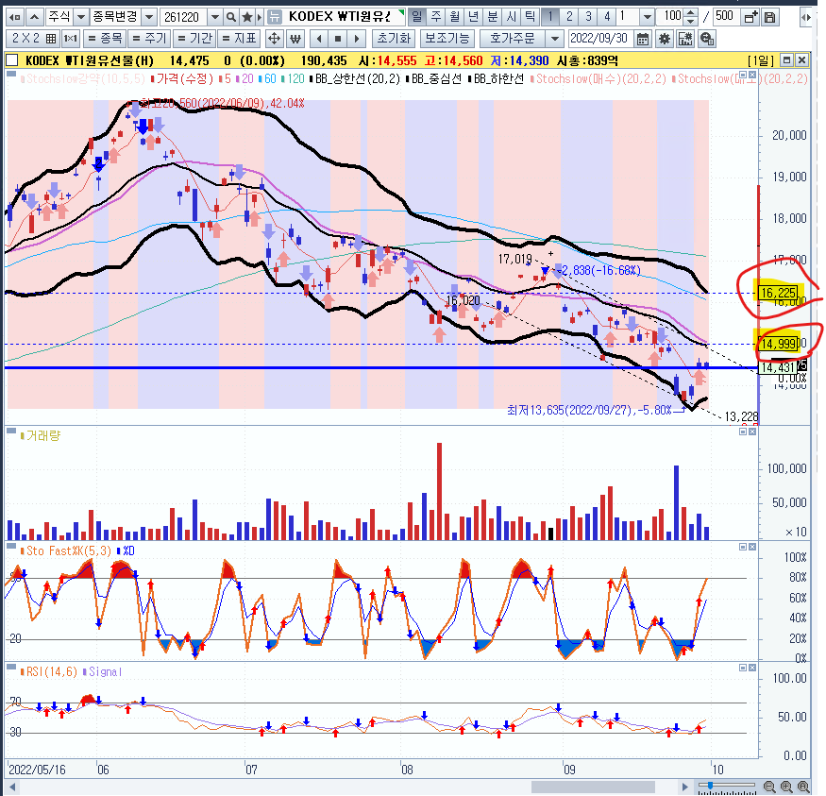Open favorites with the star icon
The height and width of the screenshot is (796, 826).
246,17
